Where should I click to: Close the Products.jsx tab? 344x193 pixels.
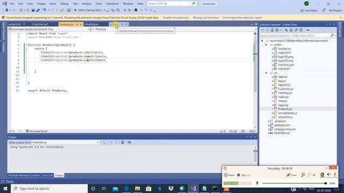tap(81, 24)
